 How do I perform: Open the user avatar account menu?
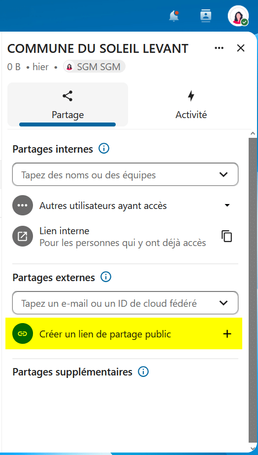238,16
